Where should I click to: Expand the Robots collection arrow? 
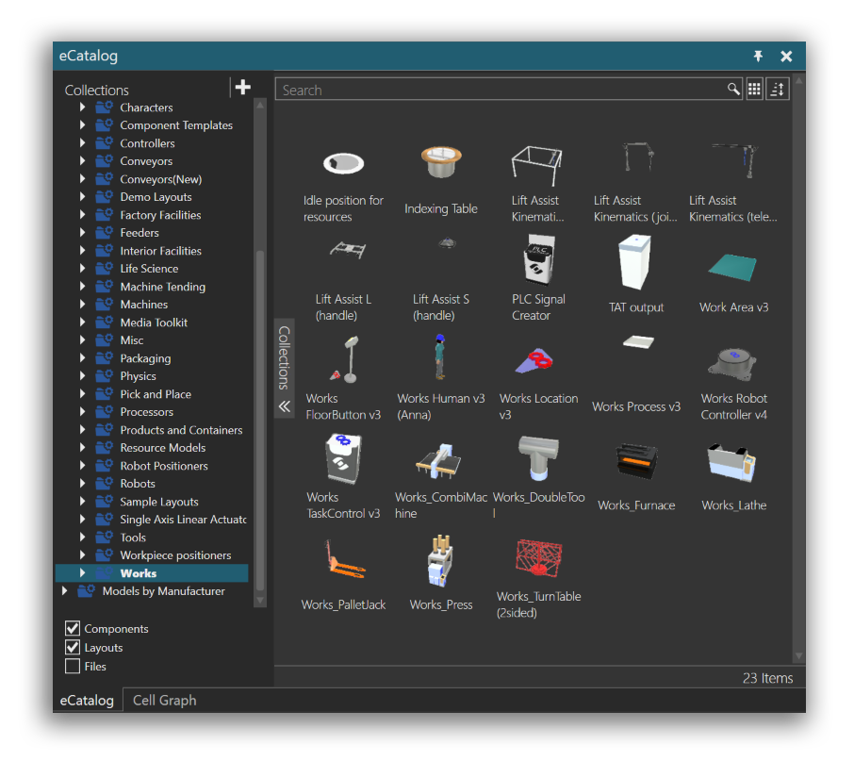[x=82, y=483]
